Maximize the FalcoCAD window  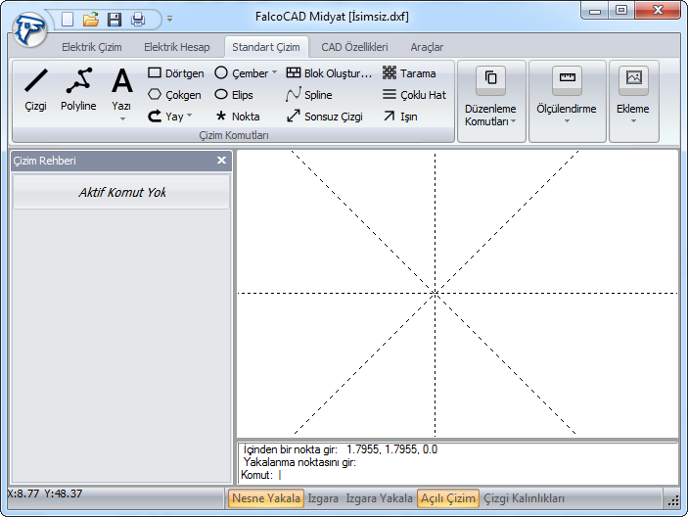click(620, 11)
